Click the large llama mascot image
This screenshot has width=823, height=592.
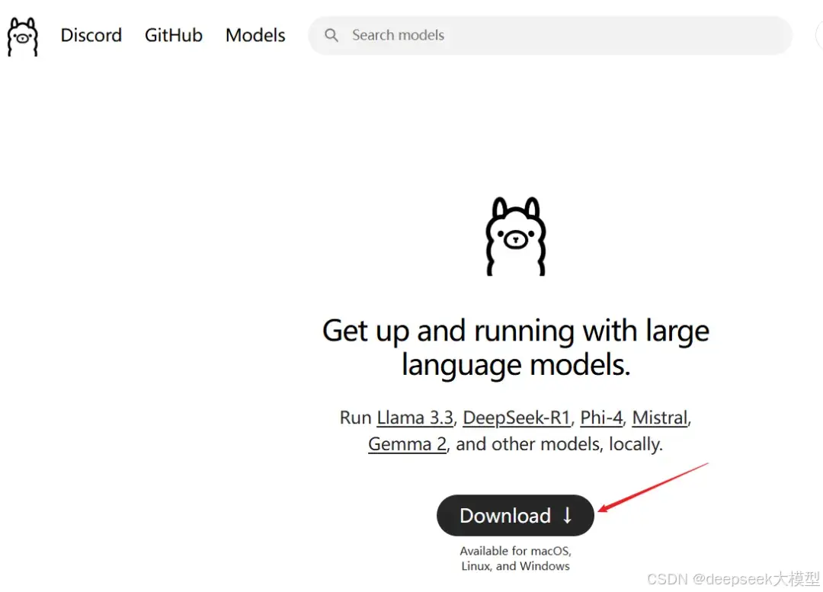click(x=516, y=236)
